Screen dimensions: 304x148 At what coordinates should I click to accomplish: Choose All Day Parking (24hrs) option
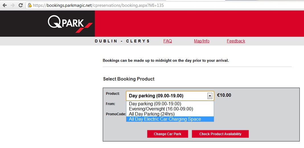click(151, 114)
